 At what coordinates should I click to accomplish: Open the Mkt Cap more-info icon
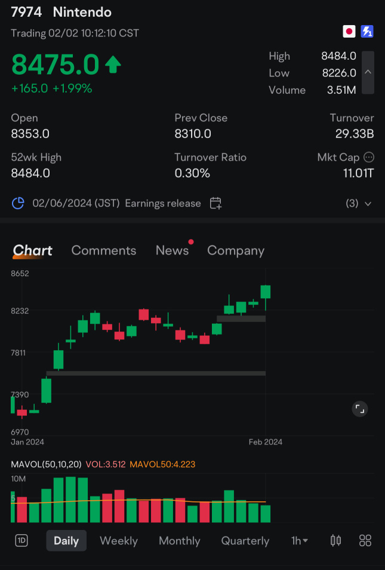(369, 157)
